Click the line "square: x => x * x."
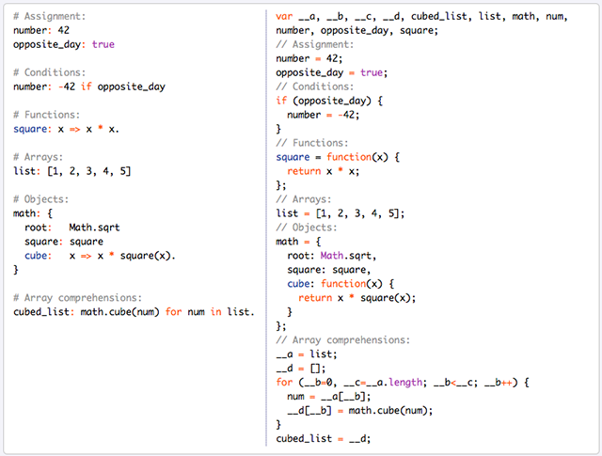This screenshot has width=602, height=456. click(x=66, y=129)
